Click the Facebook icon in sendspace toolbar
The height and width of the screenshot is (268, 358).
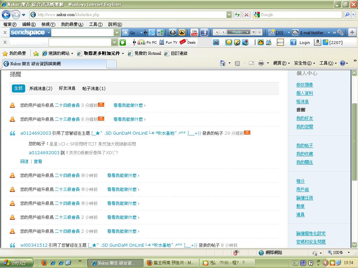(x=204, y=32)
